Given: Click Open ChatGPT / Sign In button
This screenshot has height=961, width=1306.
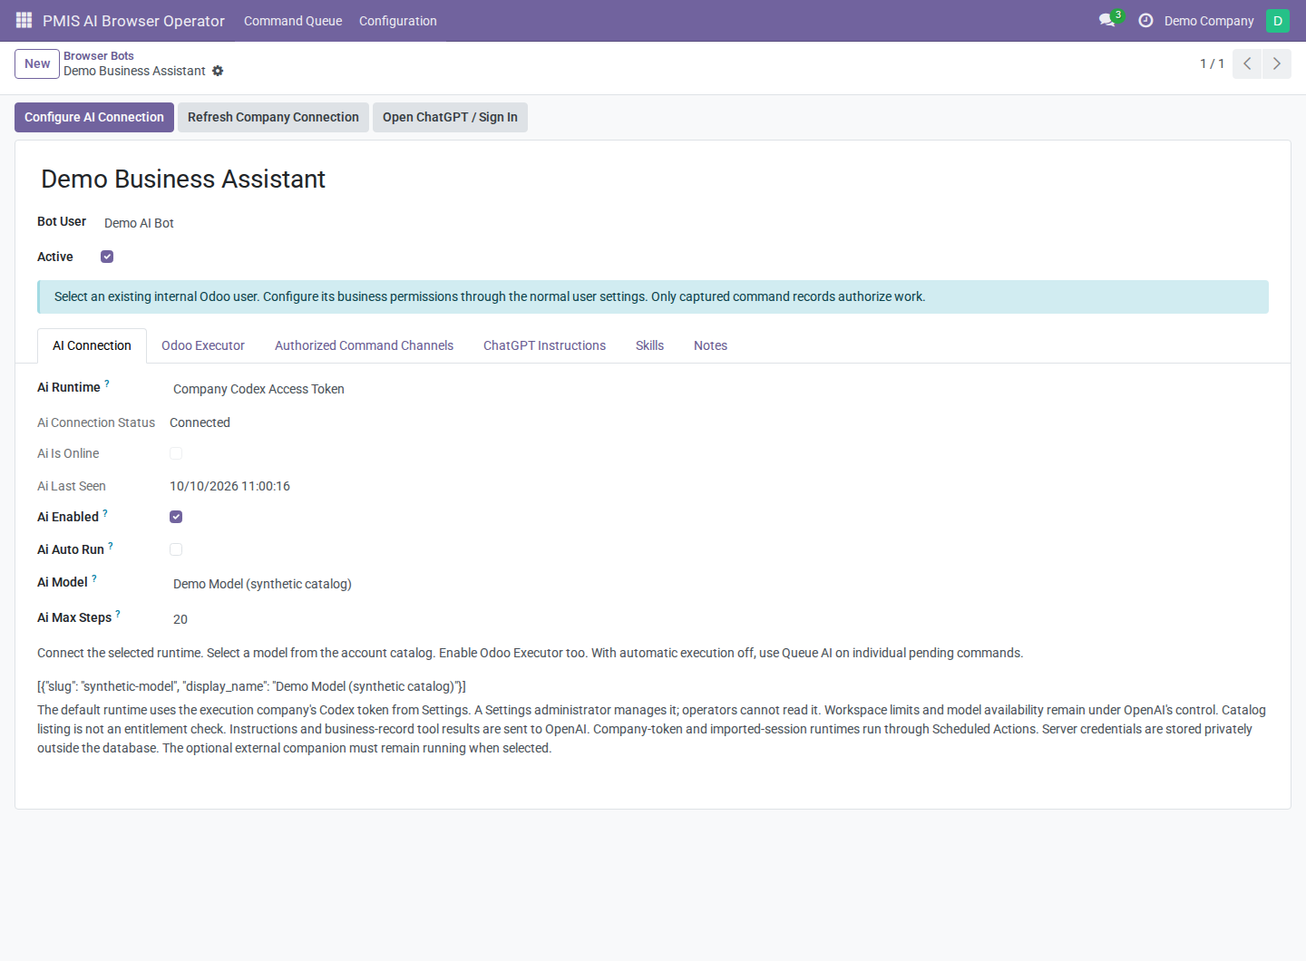Looking at the screenshot, I should [450, 117].
